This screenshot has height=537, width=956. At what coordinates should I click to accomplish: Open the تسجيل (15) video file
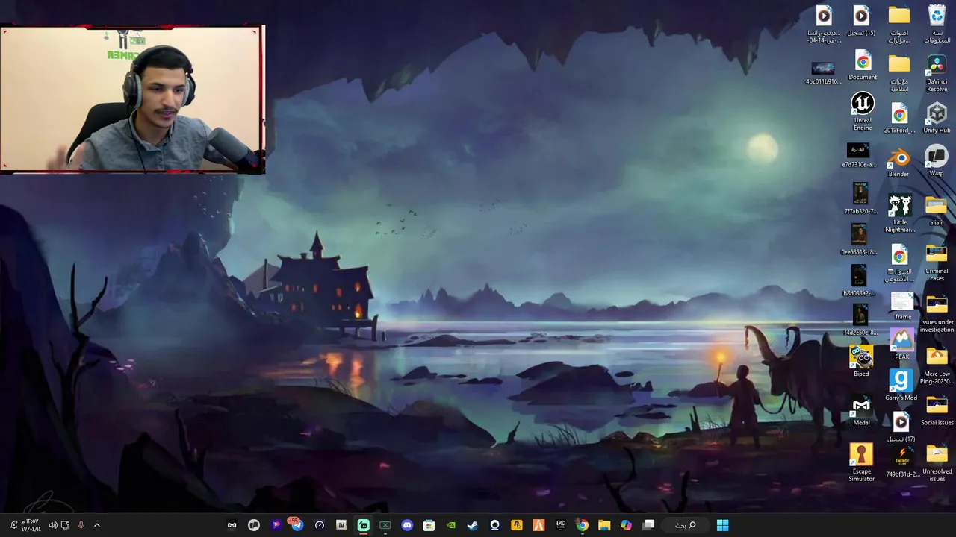[861, 21]
